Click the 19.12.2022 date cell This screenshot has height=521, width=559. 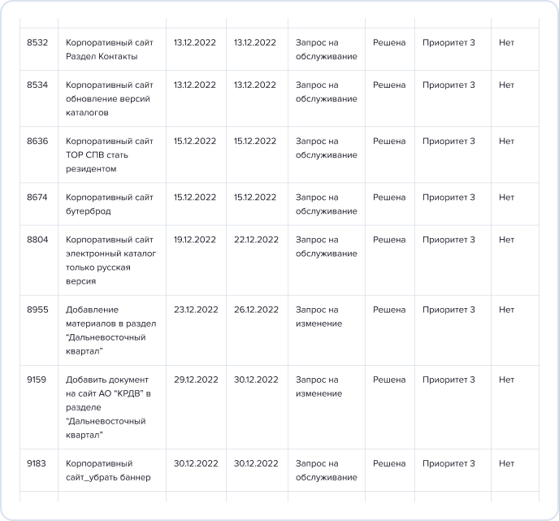click(x=195, y=240)
